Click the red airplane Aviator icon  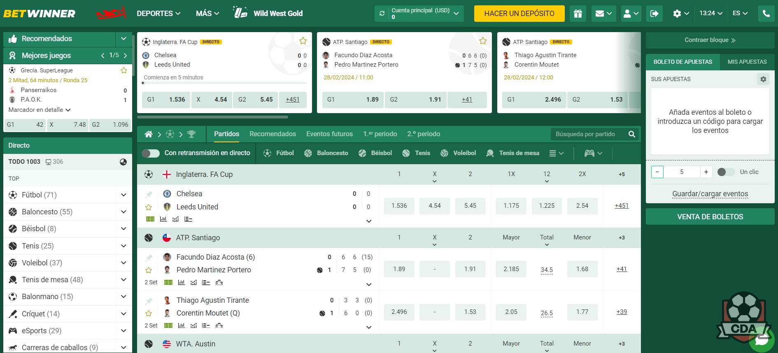pyautogui.click(x=111, y=13)
